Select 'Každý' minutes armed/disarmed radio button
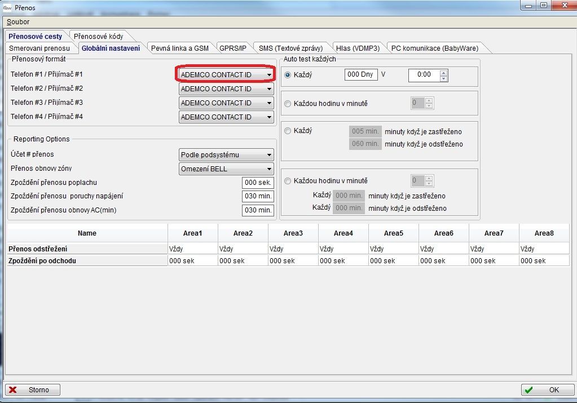Viewport: 577px width, 403px height. pos(288,131)
